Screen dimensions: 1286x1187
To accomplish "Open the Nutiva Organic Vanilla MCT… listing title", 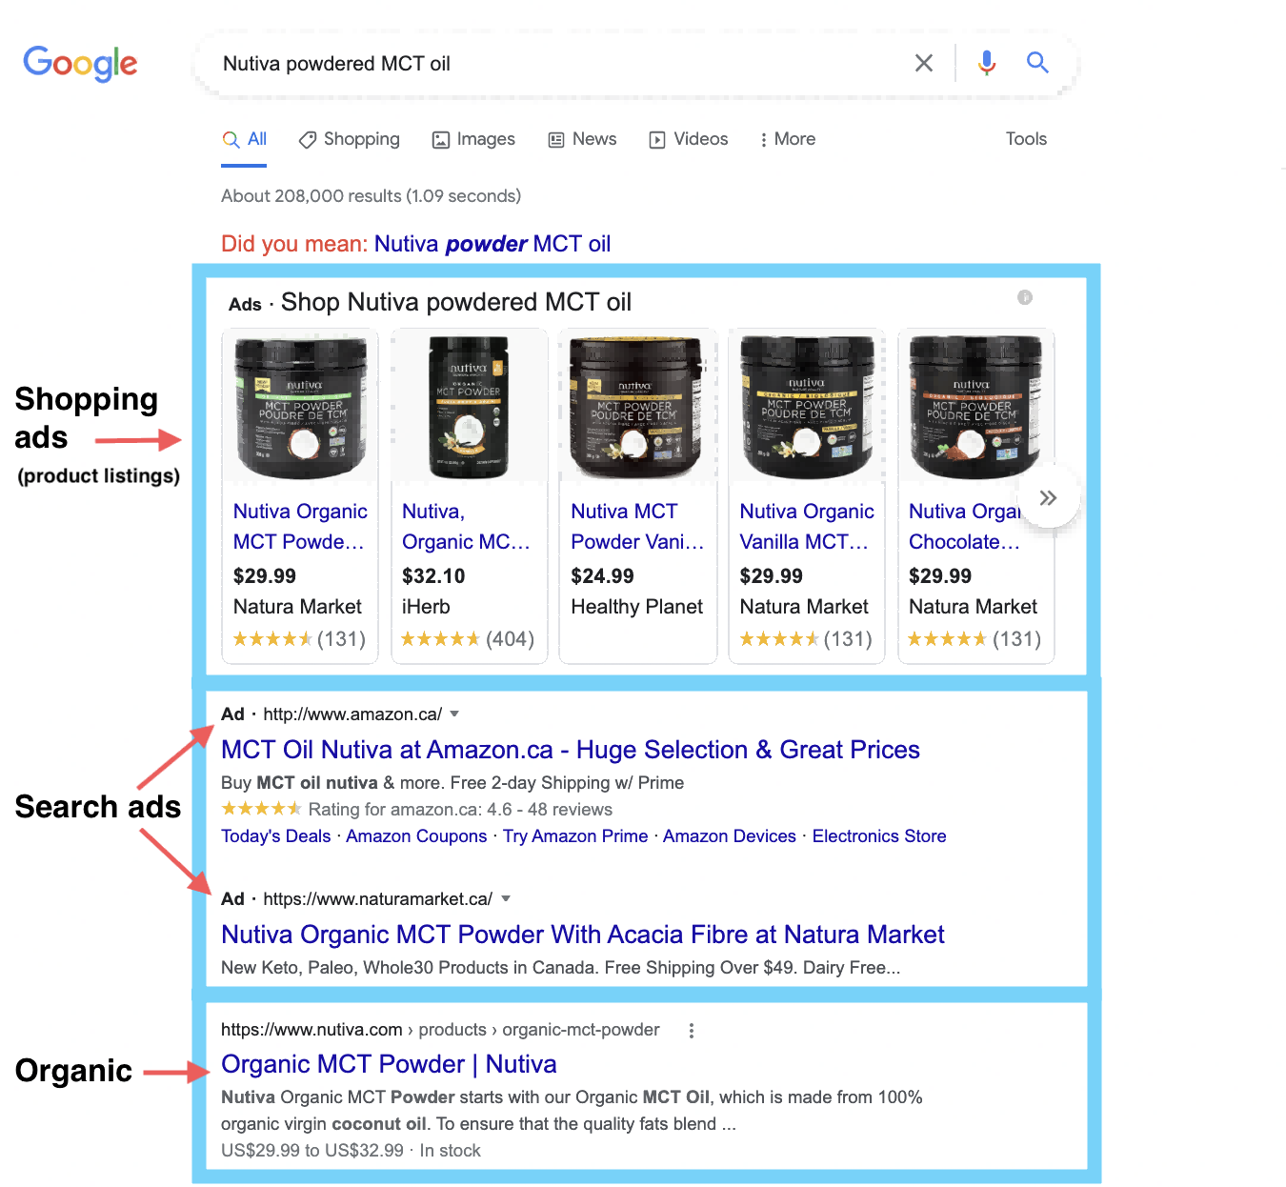I will click(807, 527).
